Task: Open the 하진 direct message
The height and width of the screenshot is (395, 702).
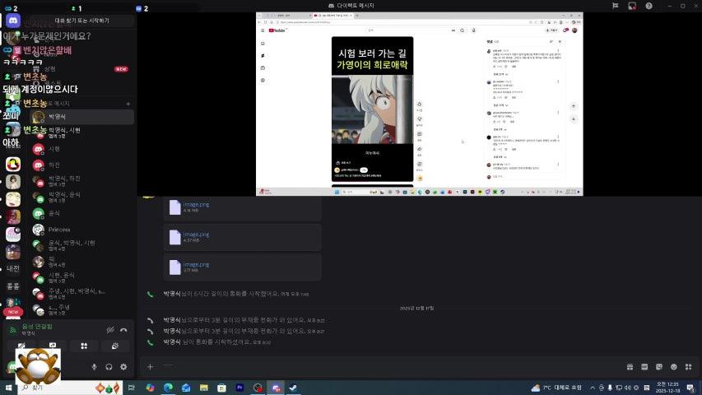Action: click(x=82, y=165)
